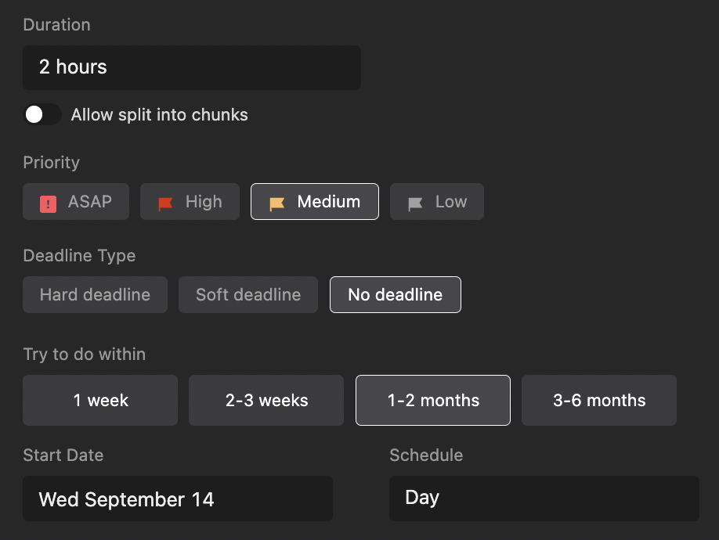
Task: Pick the 2-3 weeks timeframe
Action: click(x=266, y=401)
